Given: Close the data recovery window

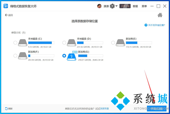Looking at the screenshot, I should pos(165,6).
